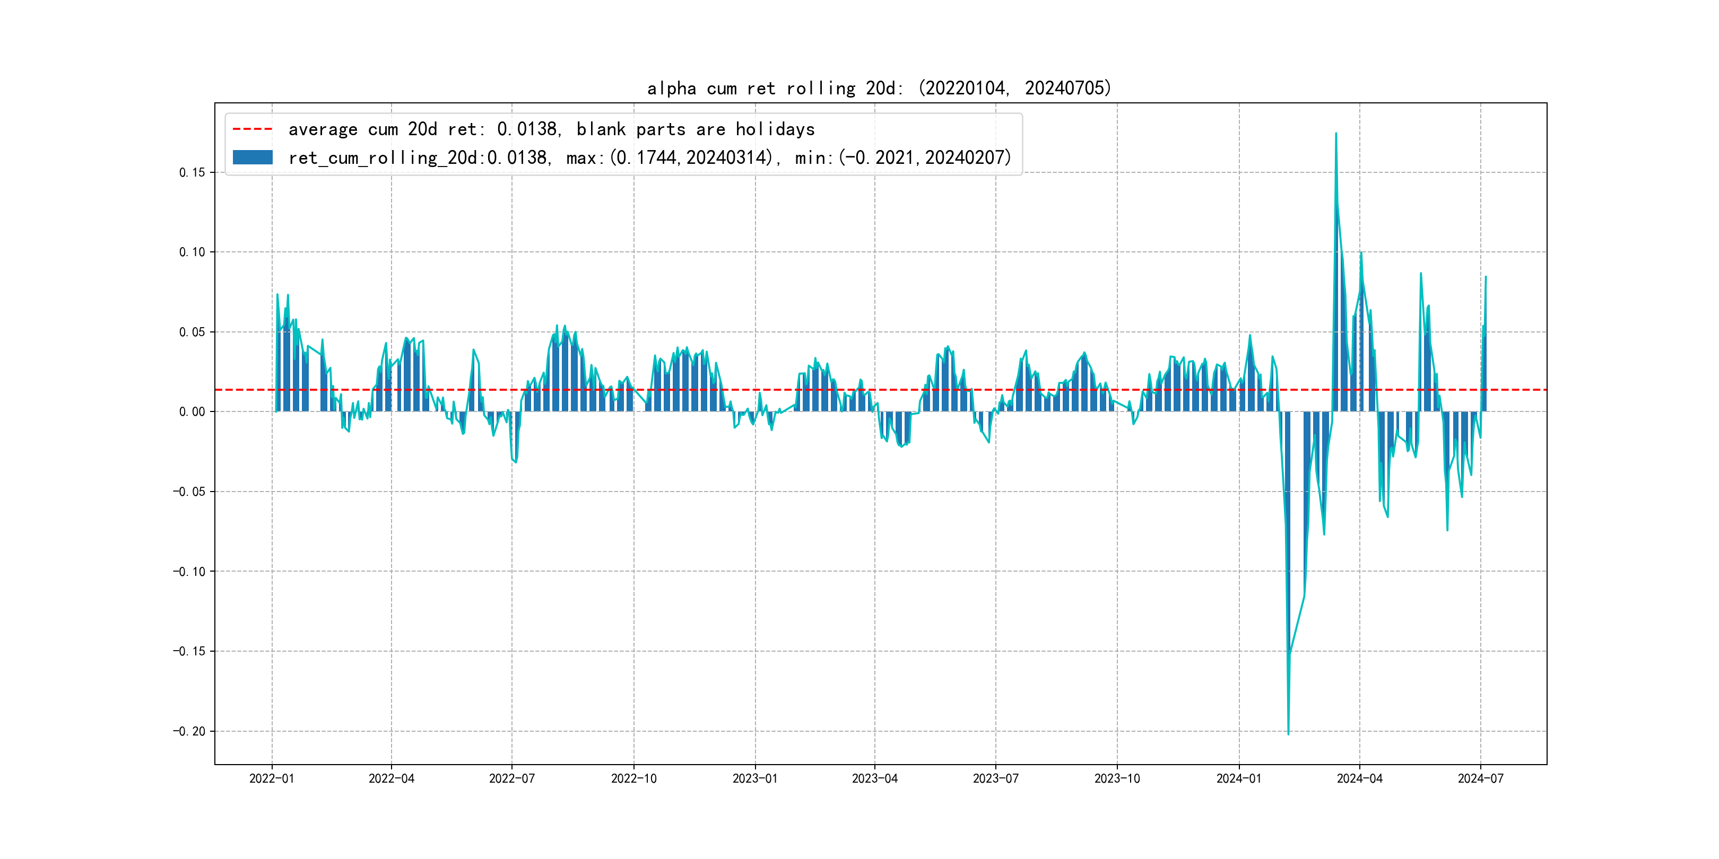Click the 2023-01 x-axis tick label
Screen dimensions: 1719x859
click(755, 778)
